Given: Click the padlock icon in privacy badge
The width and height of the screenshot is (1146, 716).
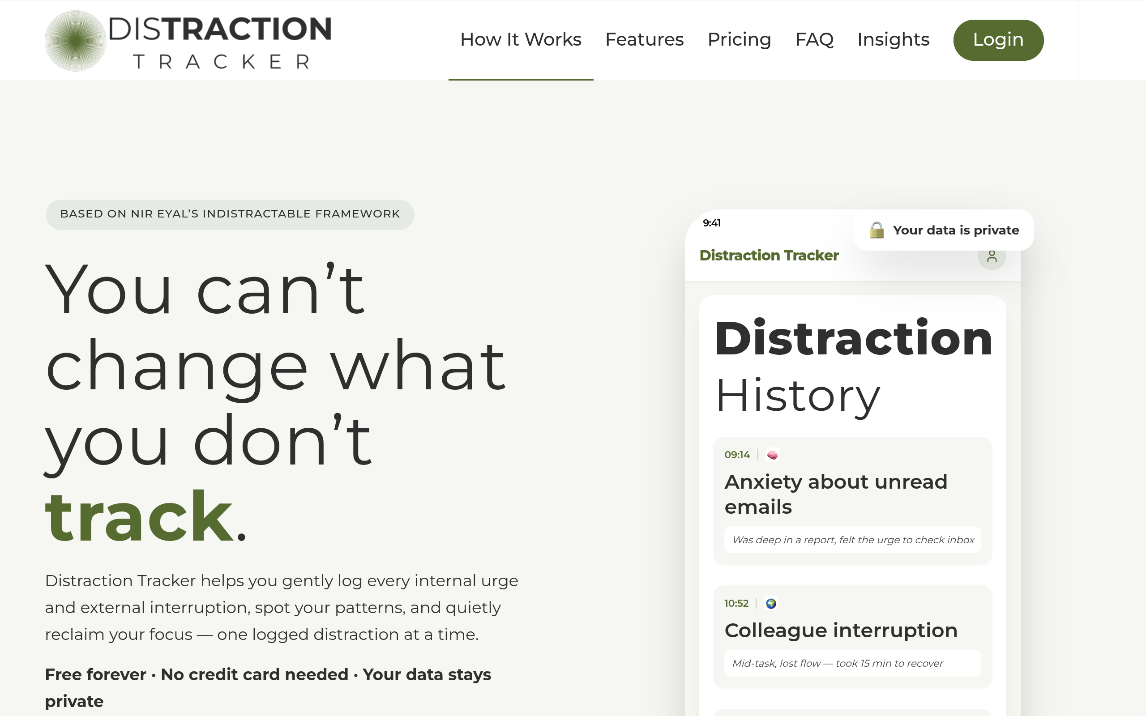Looking at the screenshot, I should (876, 230).
